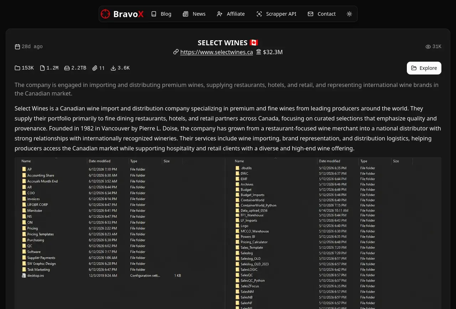Image resolution: width=456 pixels, height=309 pixels.
Task: Click the folder count icon showing 153K
Action: tap(17, 68)
